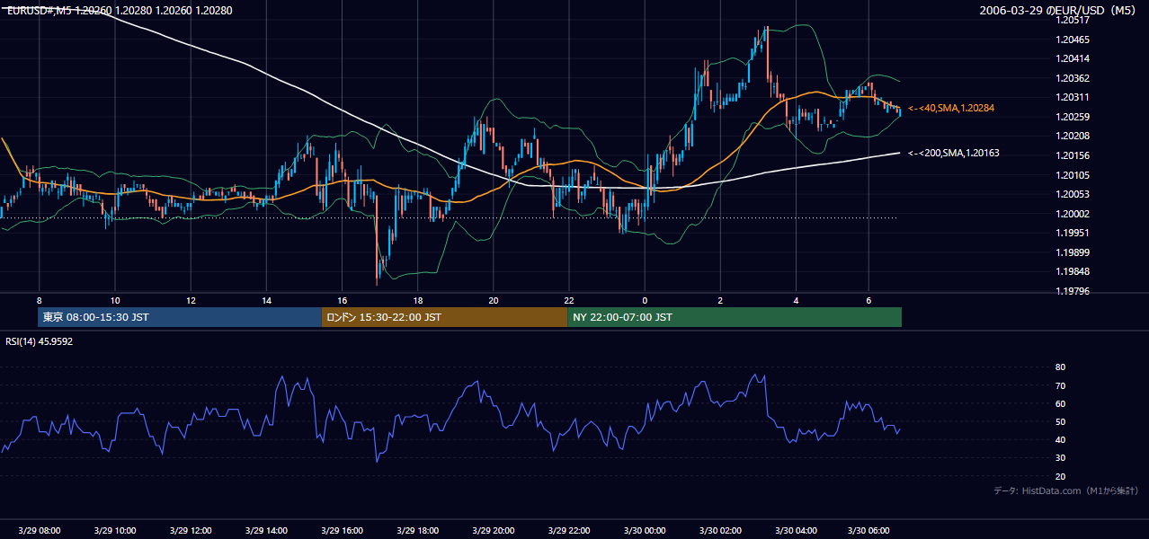Image resolution: width=1149 pixels, height=539 pixels.
Task: Click hour label 22 on price chart axis
Action: point(568,300)
